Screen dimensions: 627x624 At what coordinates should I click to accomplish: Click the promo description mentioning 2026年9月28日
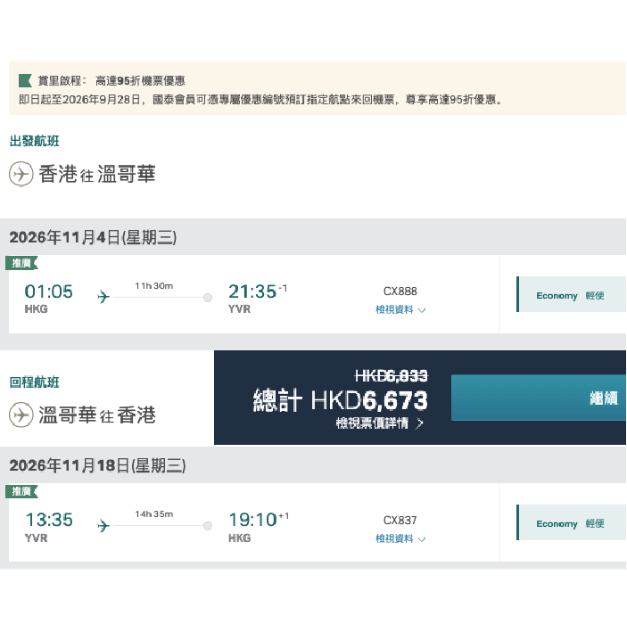260,100
